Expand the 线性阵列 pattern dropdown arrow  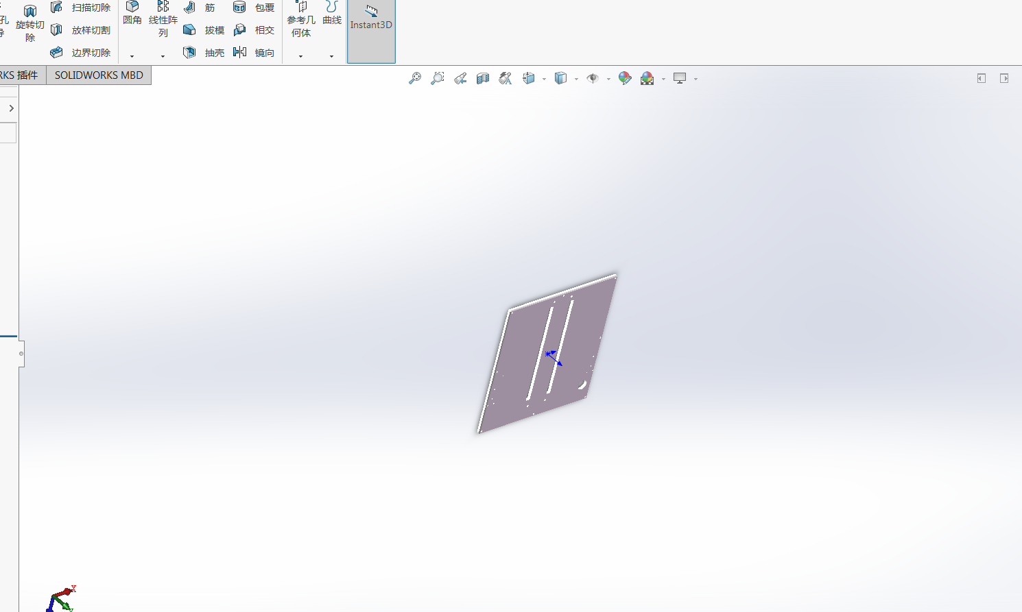click(x=163, y=56)
